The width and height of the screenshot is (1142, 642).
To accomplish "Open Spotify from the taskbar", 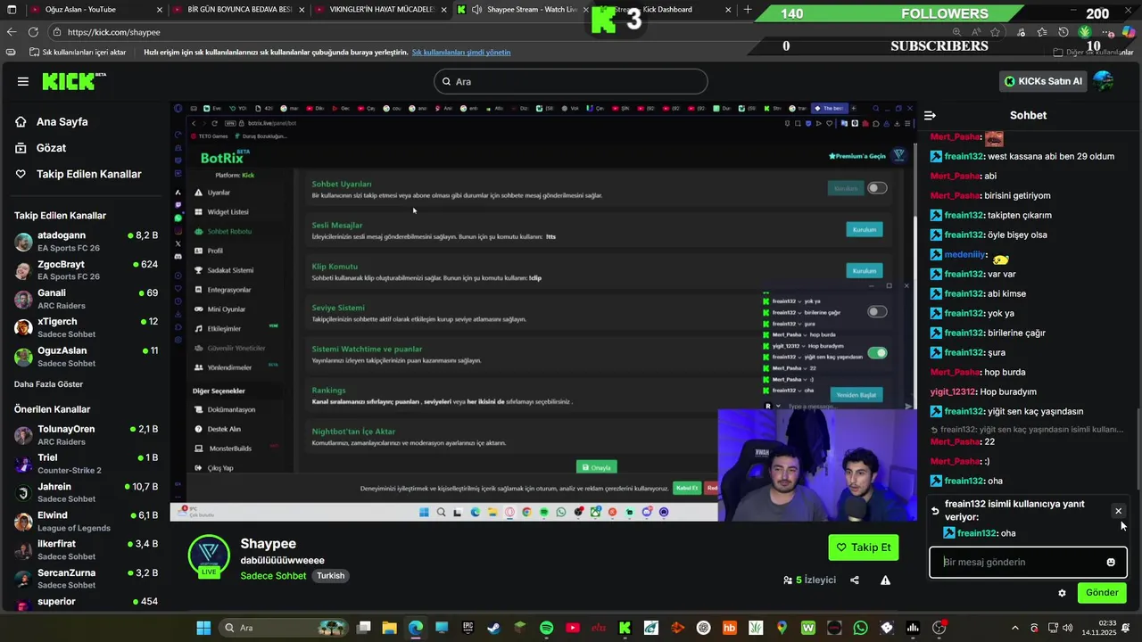I will 547,628.
